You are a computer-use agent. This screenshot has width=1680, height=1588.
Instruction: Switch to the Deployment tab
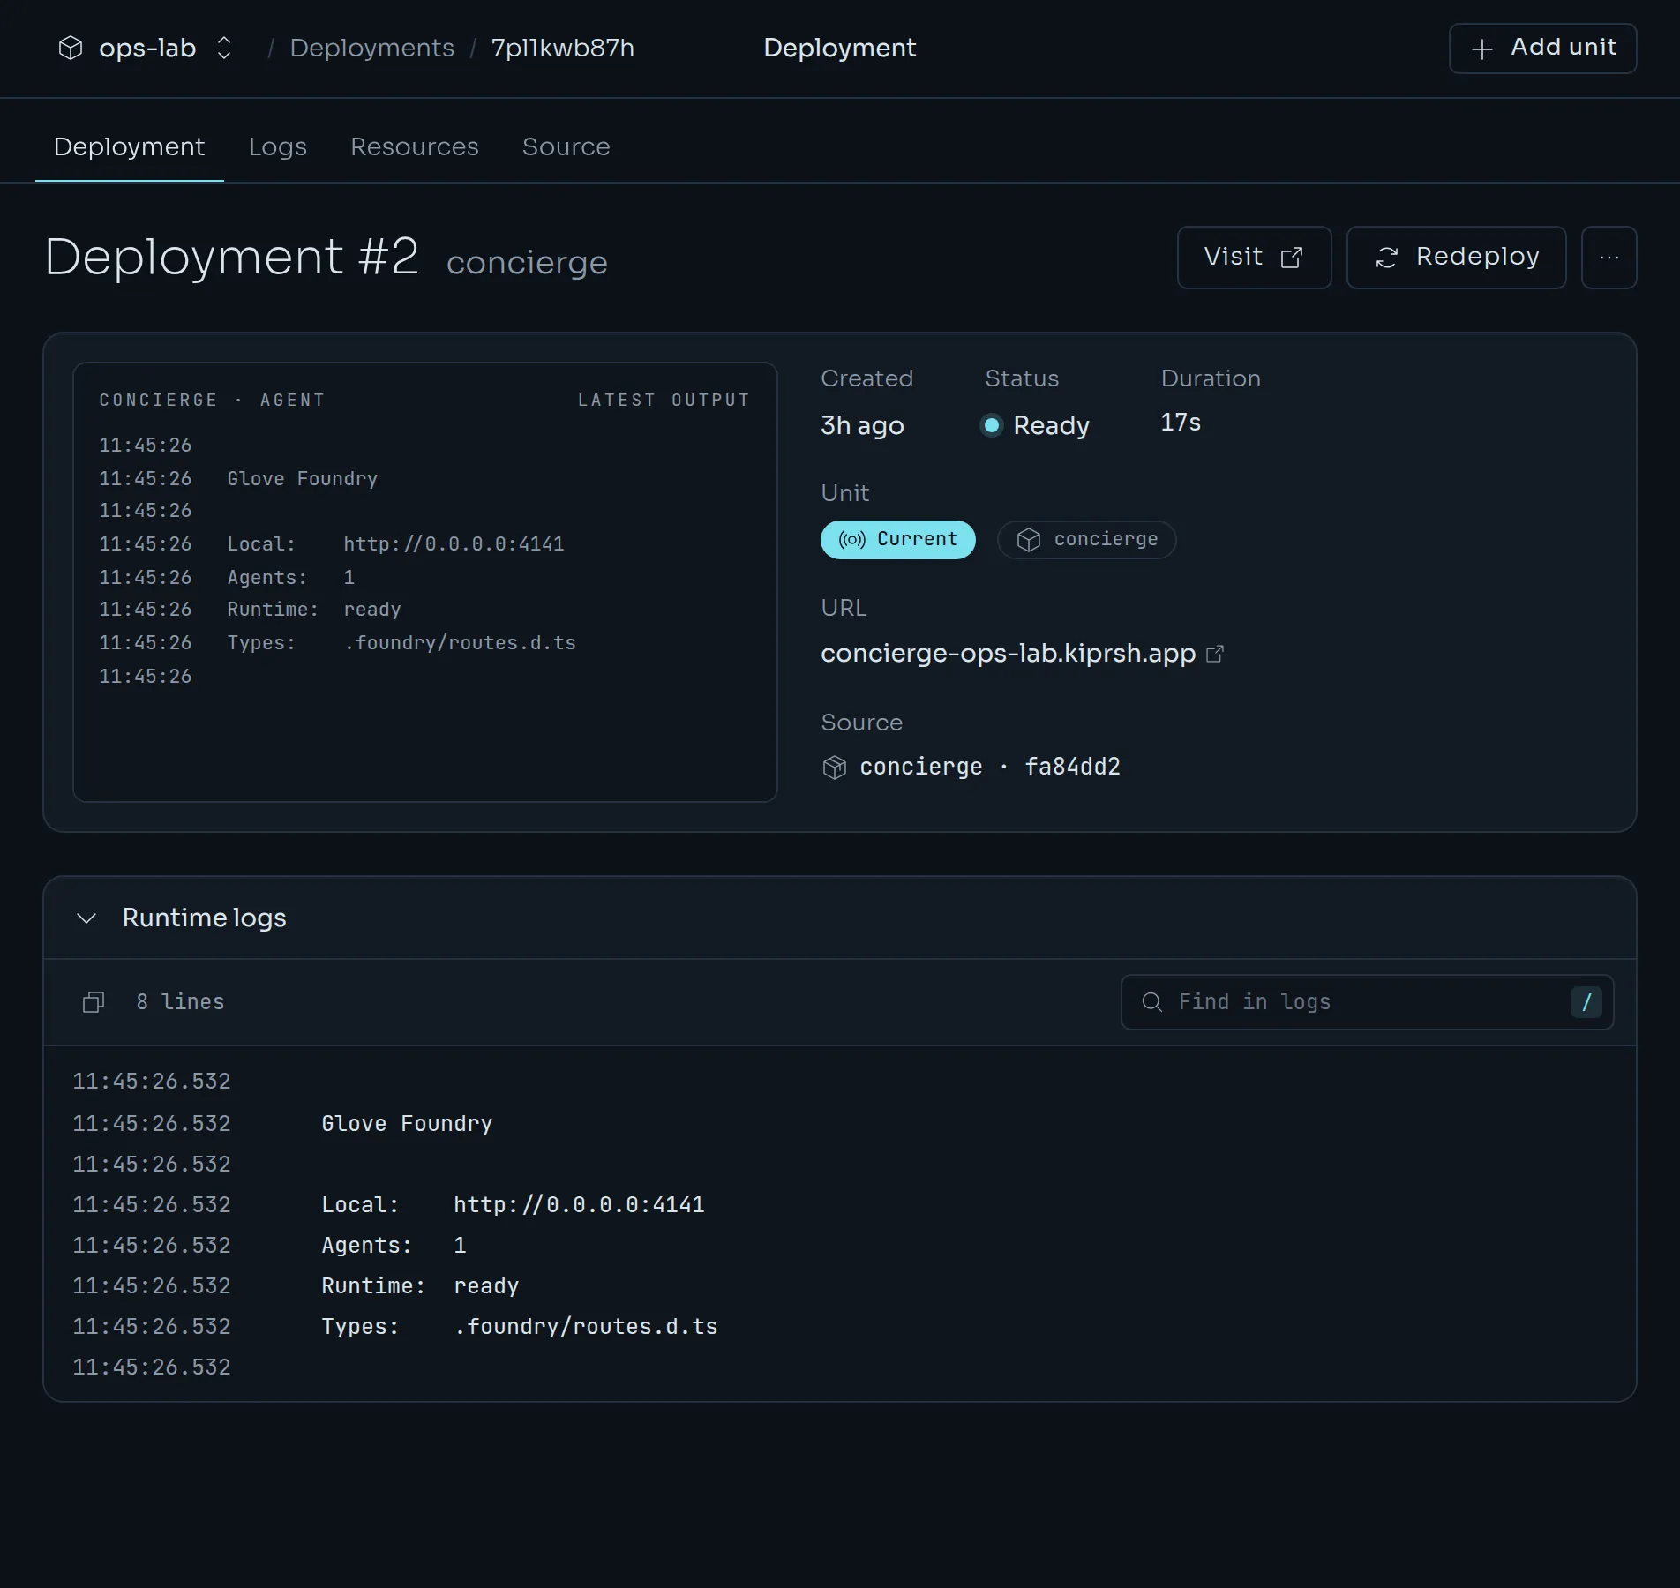point(129,146)
